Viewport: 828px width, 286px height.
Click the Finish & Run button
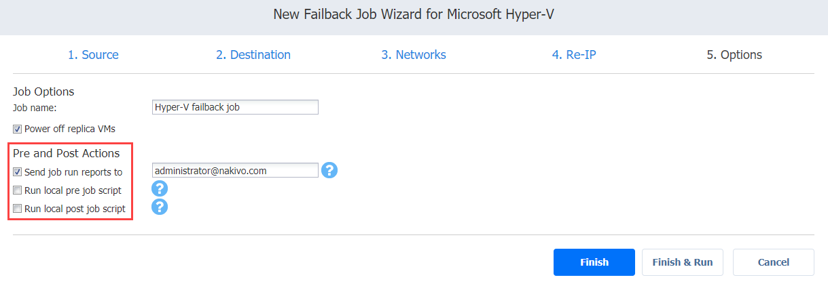pyautogui.click(x=683, y=262)
